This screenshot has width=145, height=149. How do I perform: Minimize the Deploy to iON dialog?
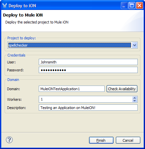coord(124,6)
